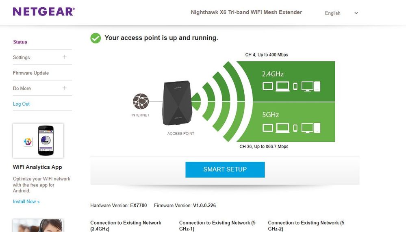Expand the Do More plus sign
406x232 pixels.
pos(65,88)
